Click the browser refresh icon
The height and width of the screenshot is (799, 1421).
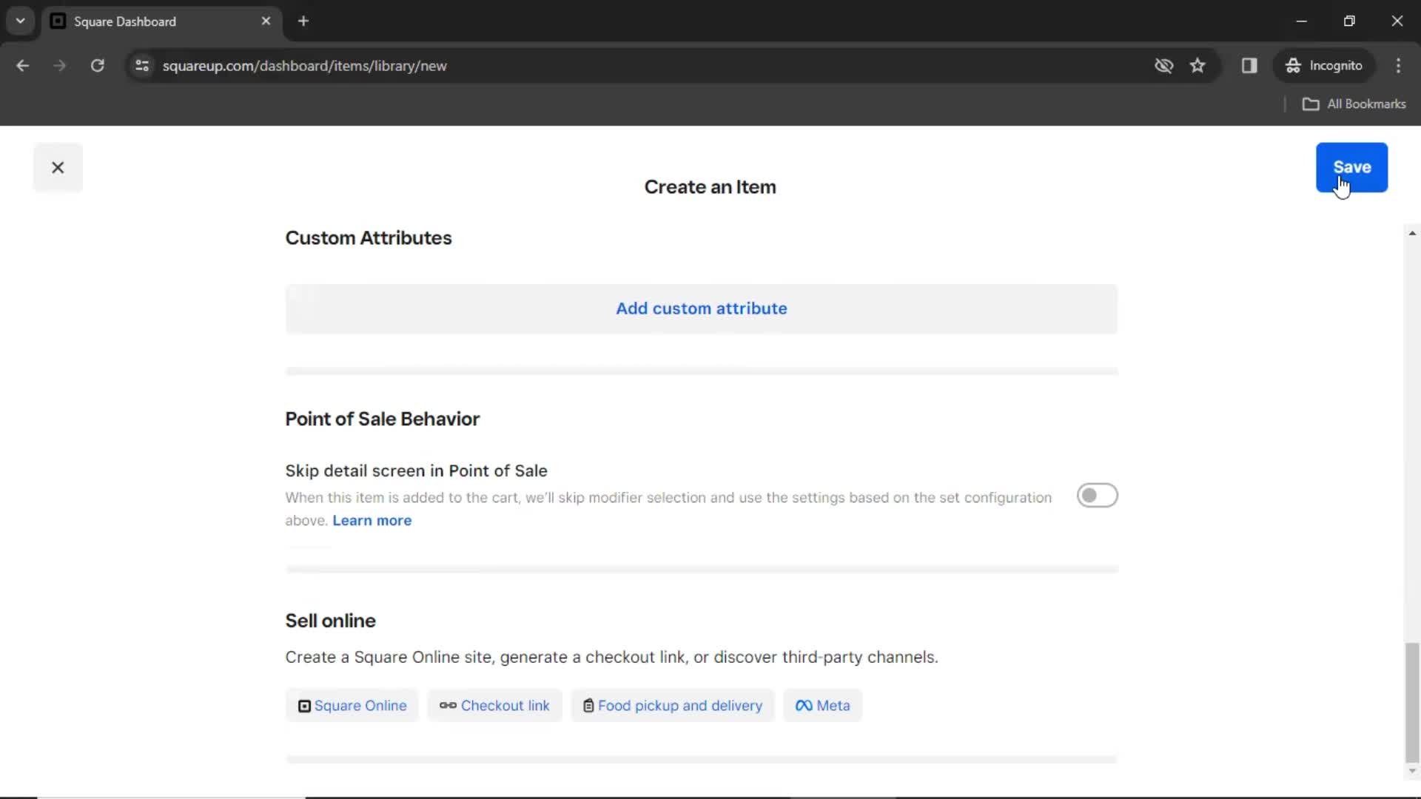coord(98,65)
